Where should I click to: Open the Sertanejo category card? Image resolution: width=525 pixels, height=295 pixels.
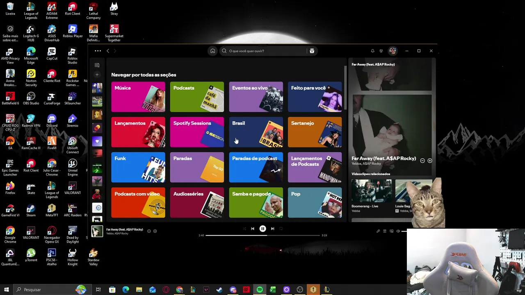(x=315, y=132)
